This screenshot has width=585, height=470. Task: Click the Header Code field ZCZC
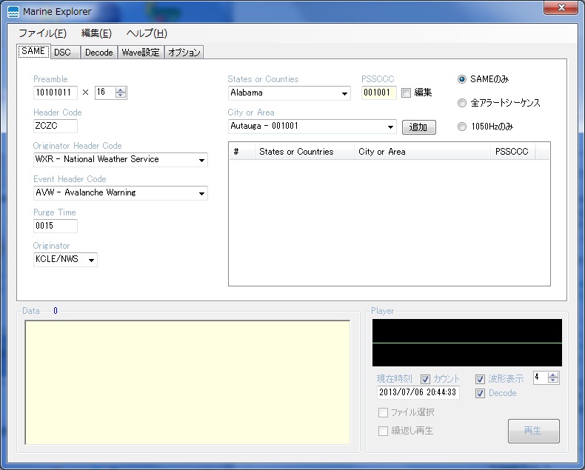click(x=56, y=126)
